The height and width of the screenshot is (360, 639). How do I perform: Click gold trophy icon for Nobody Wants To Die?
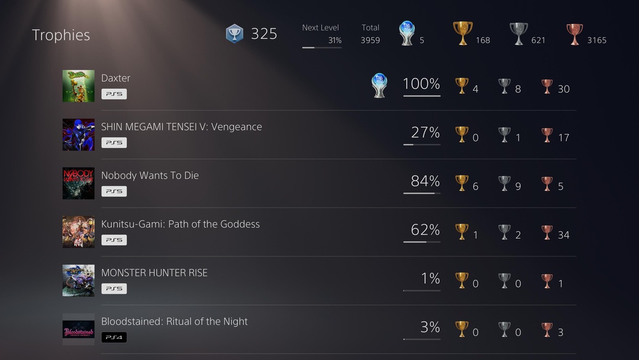point(461,184)
